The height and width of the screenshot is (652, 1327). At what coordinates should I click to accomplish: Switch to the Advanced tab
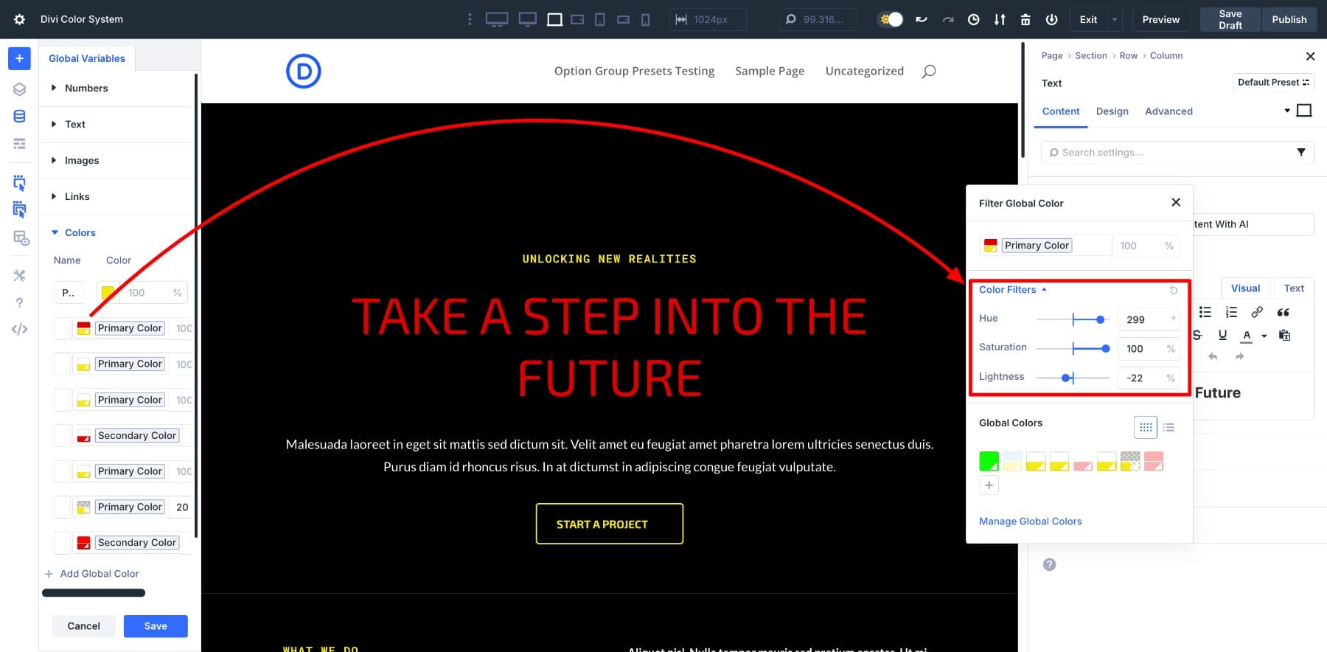coord(1168,111)
